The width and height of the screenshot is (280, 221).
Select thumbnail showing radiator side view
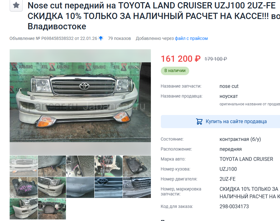click(80, 166)
